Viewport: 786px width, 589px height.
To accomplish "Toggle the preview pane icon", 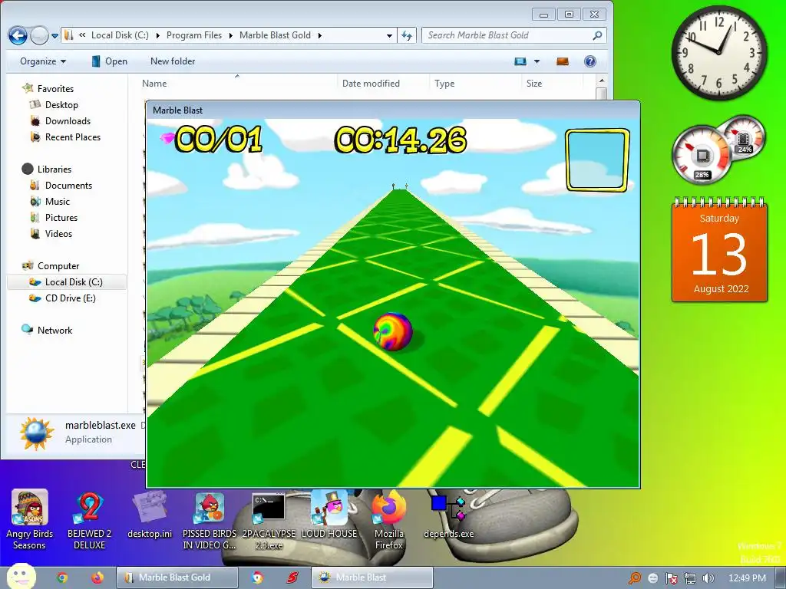I will (563, 61).
